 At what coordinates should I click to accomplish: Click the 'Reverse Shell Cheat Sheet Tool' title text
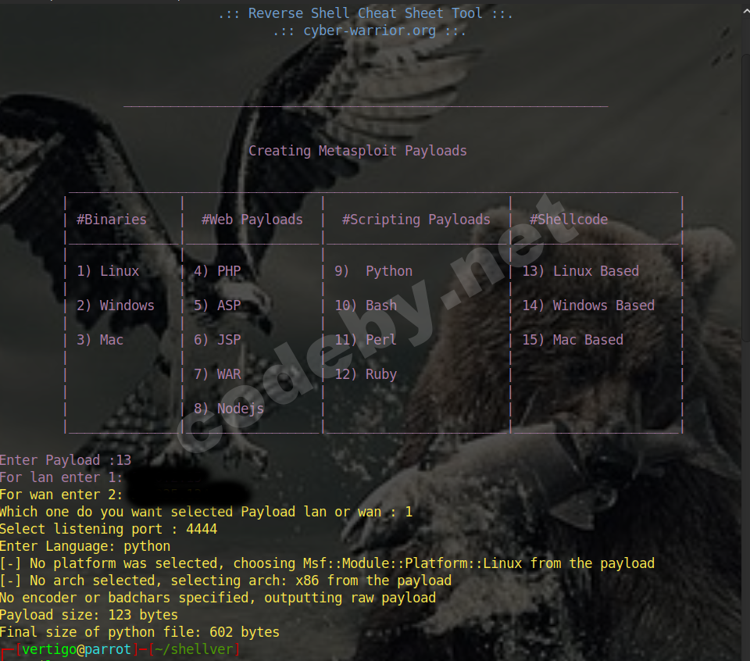pos(366,13)
